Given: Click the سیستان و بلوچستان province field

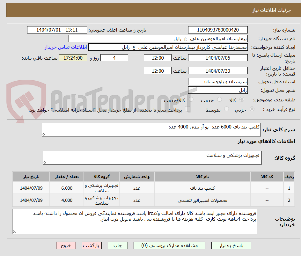Looking at the screenshot, I should (218, 81).
